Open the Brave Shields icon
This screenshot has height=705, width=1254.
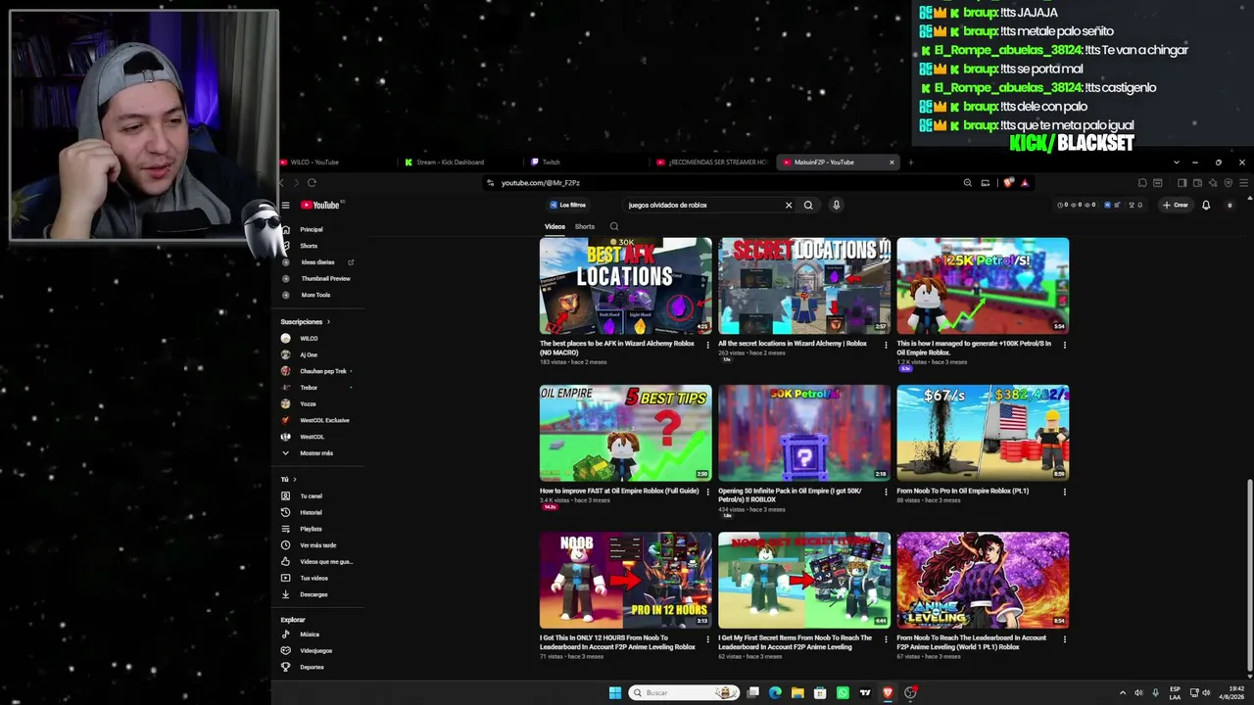click(1008, 183)
